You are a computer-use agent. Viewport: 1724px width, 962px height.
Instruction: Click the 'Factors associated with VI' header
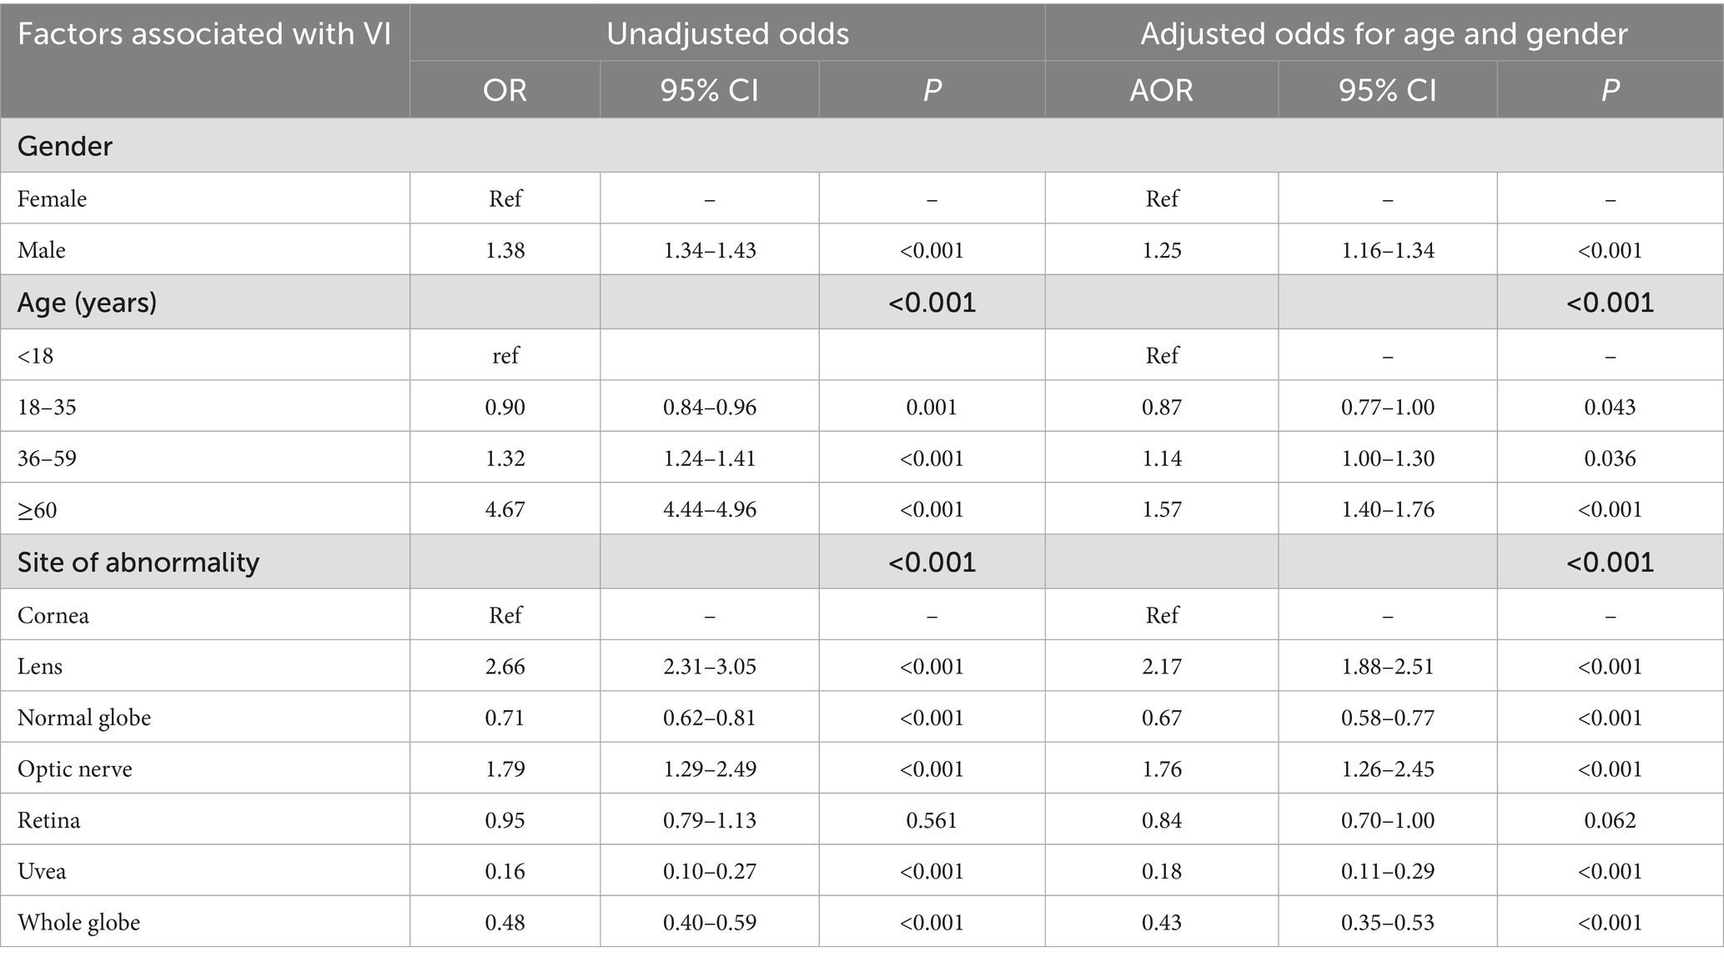tap(204, 34)
